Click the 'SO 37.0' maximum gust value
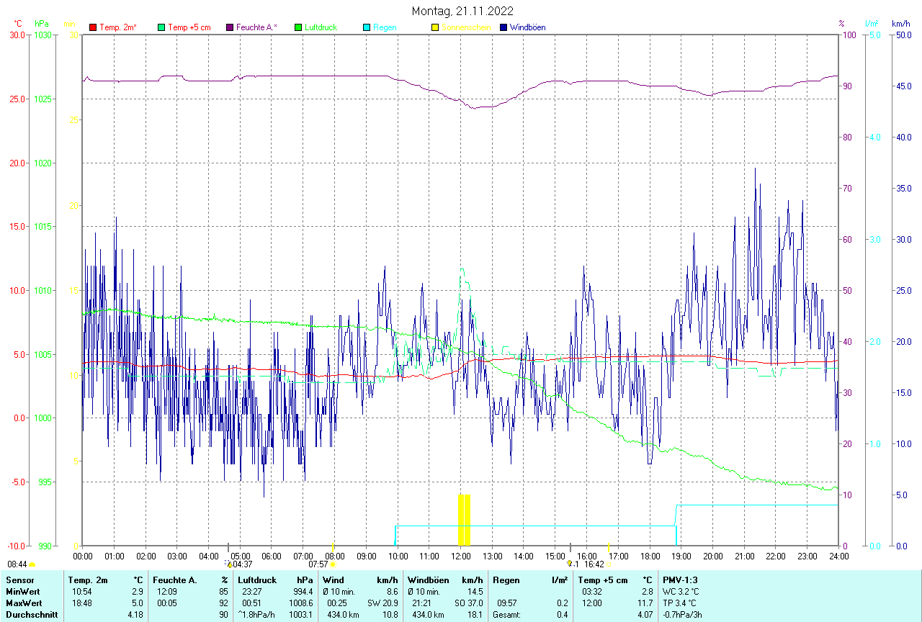922x622 pixels. (x=468, y=603)
